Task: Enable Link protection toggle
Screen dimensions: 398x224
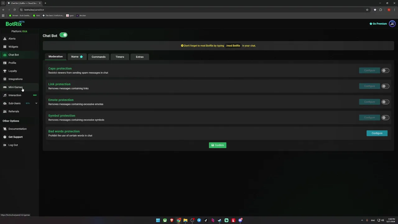Action: (x=385, y=86)
